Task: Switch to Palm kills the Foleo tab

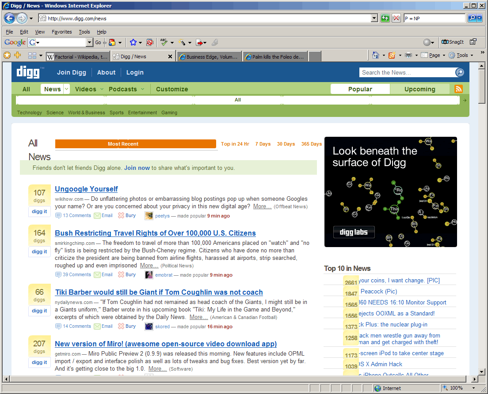Action: pyautogui.click(x=275, y=56)
